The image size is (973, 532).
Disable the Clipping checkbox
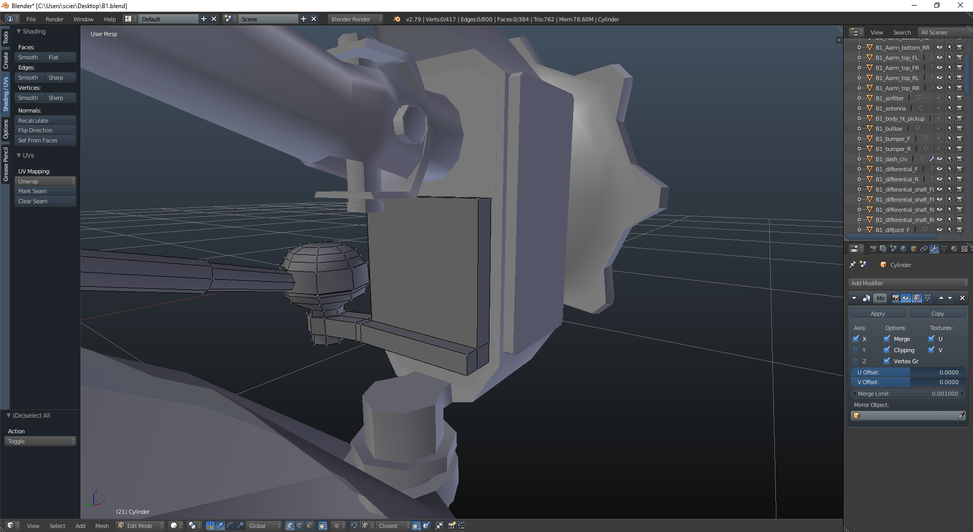pos(887,350)
